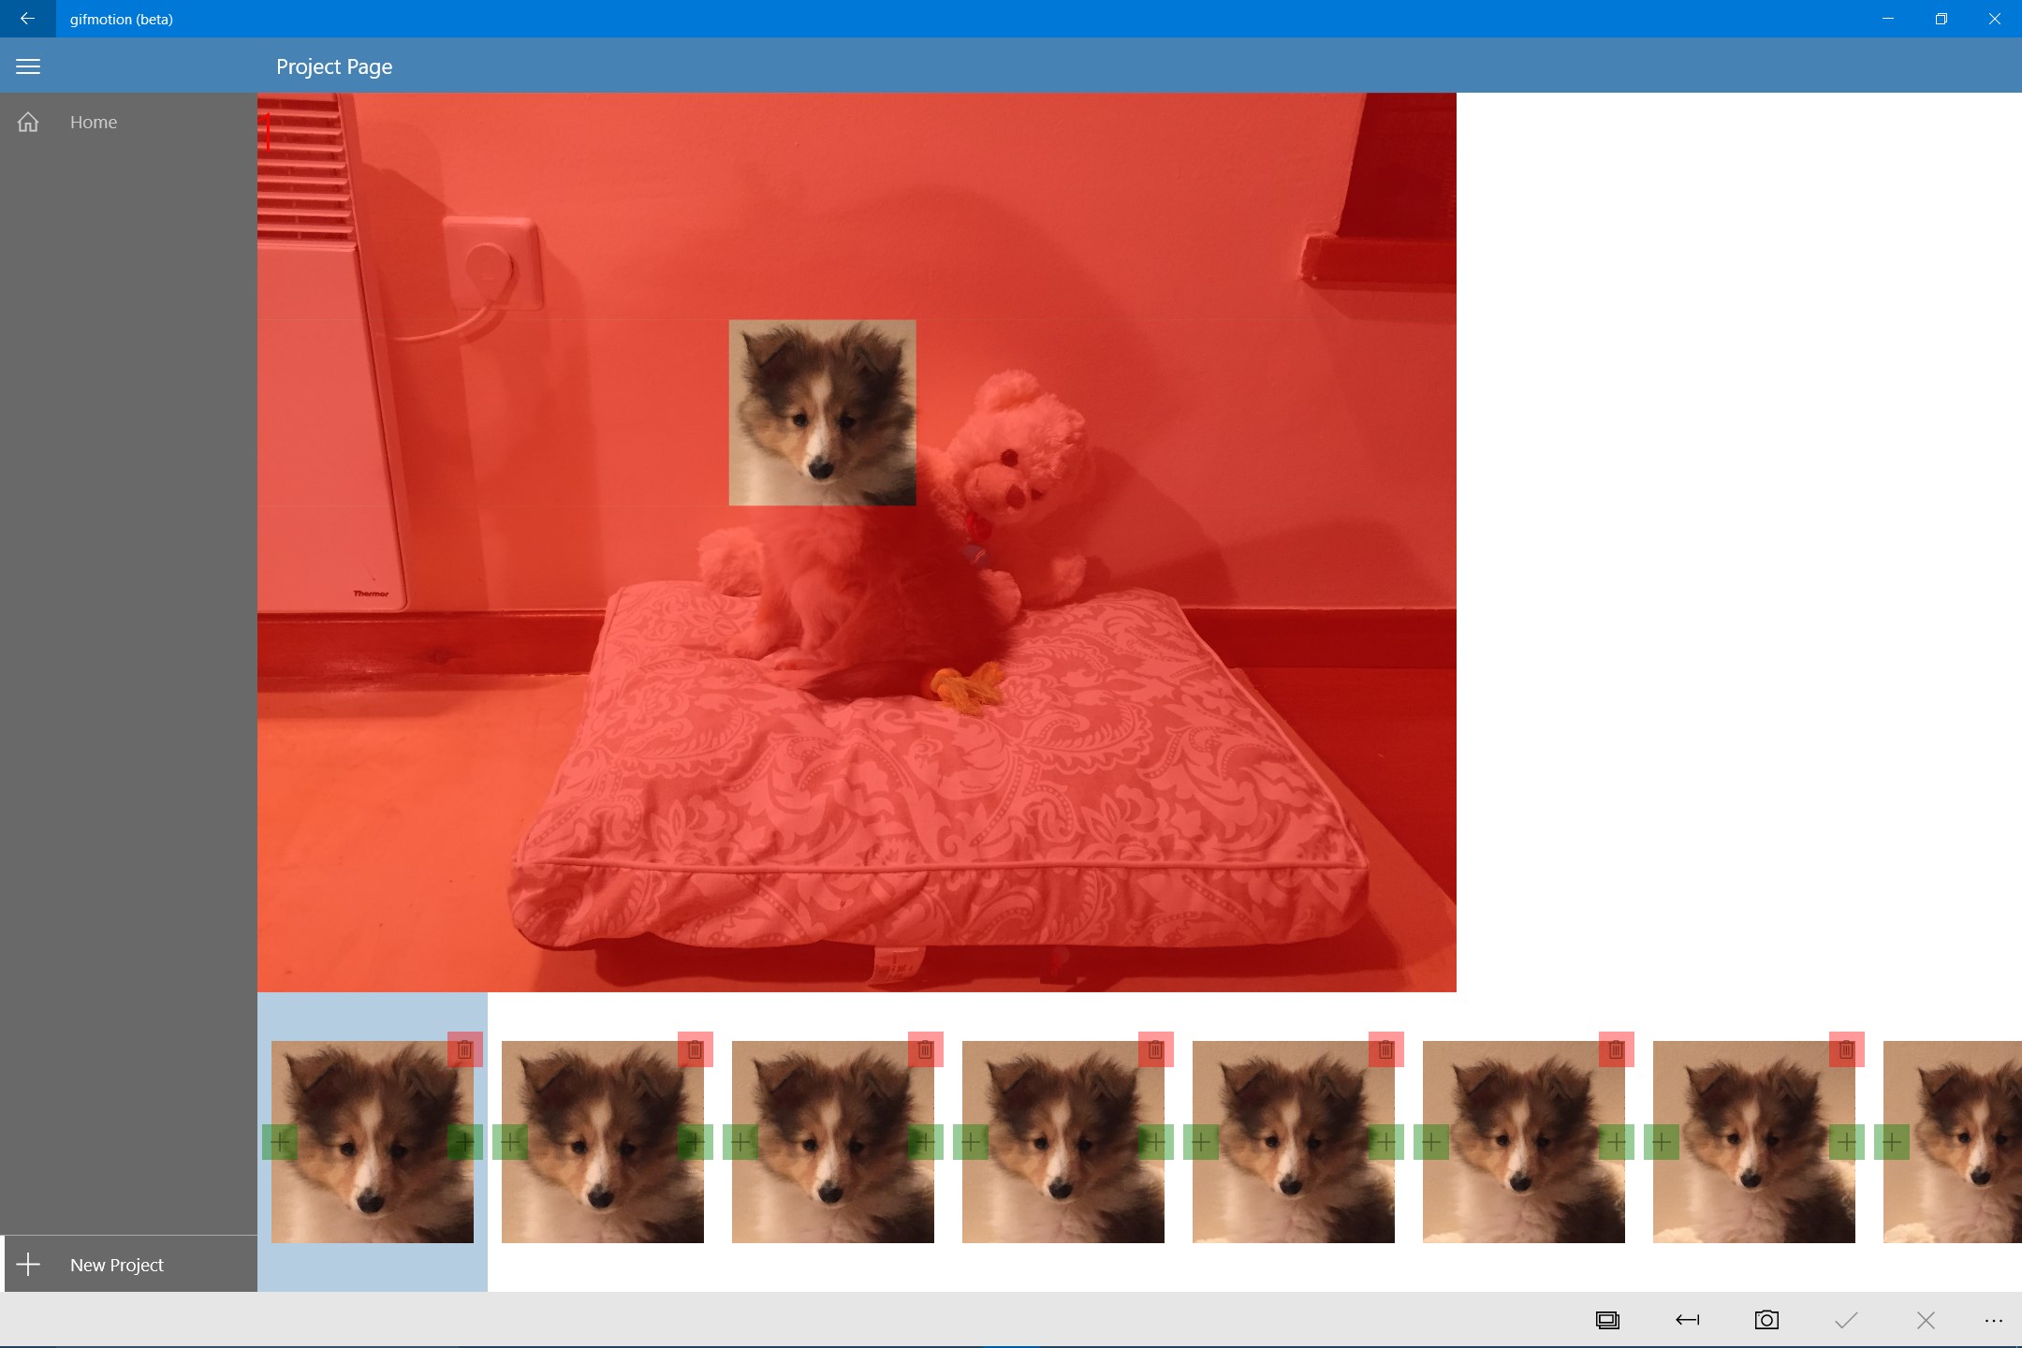Click the checkmark accept icon
Viewport: 2022px width, 1348px height.
[1846, 1320]
